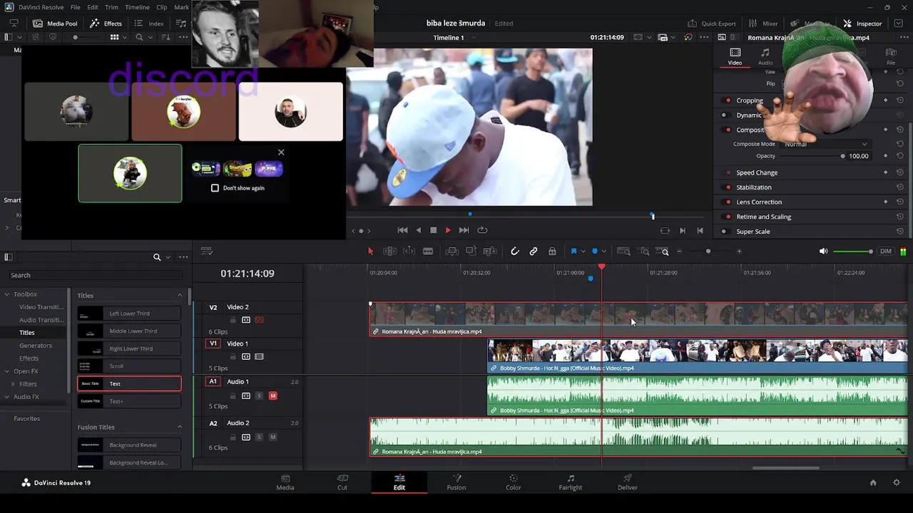Open the Composite Mode dropdown
This screenshot has width=913, height=513.
pyautogui.click(x=825, y=144)
